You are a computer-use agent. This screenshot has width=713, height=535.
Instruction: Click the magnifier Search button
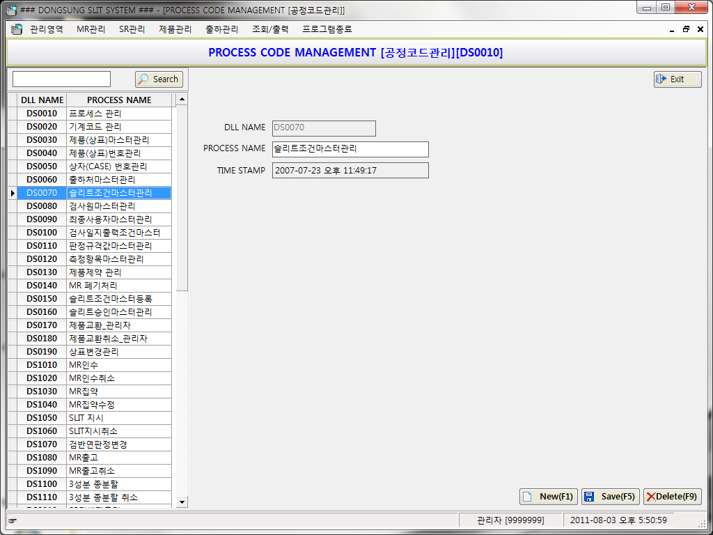(159, 79)
